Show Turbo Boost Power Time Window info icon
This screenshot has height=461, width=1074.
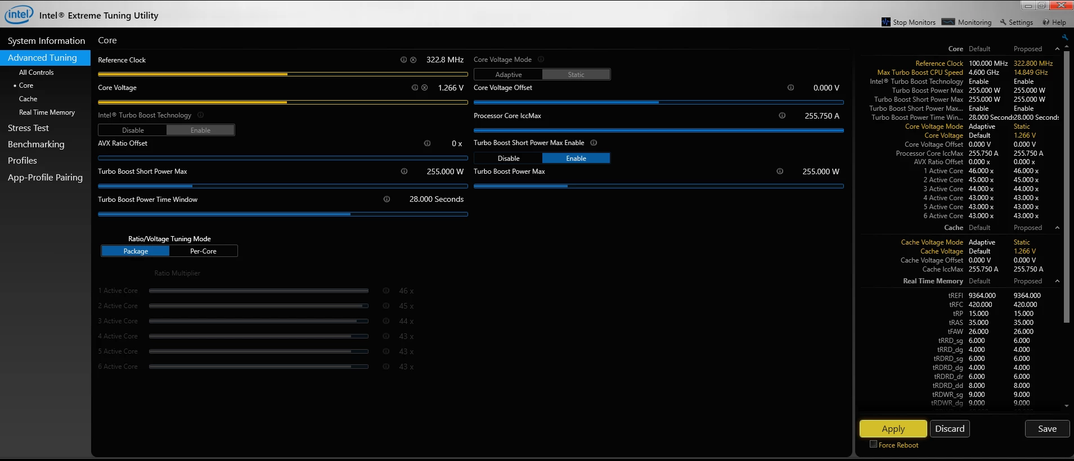coord(387,199)
